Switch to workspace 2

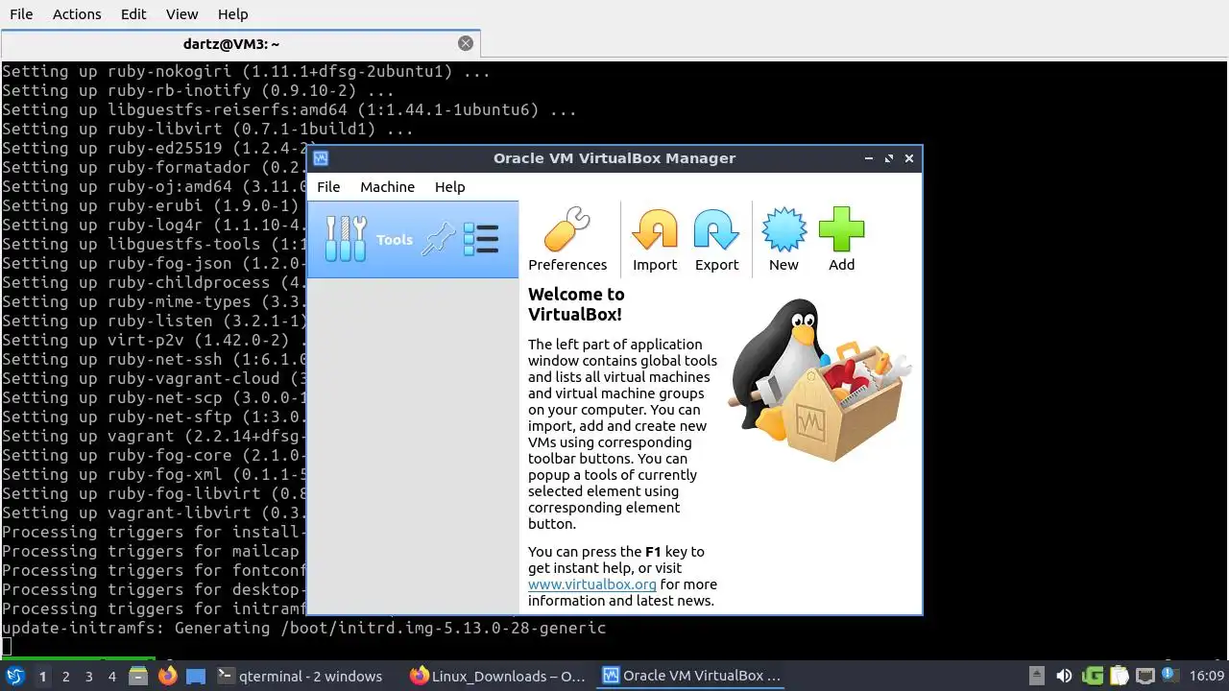pos(65,677)
